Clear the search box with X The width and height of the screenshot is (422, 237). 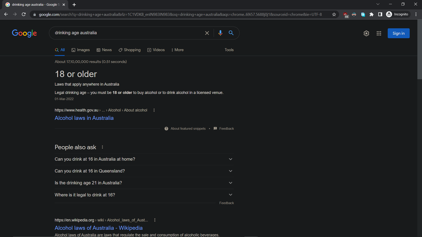point(207,33)
